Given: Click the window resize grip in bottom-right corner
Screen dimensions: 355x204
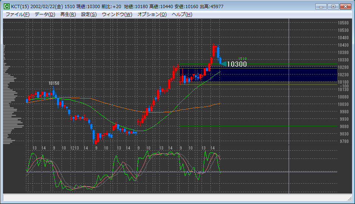Looking at the screenshot, I should [x=351, y=200].
